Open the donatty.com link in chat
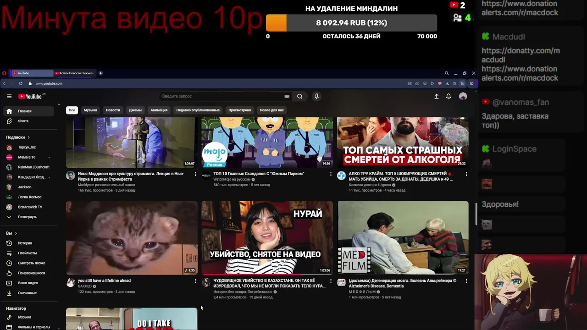Viewport: 587px width, 330px height. pos(521,55)
